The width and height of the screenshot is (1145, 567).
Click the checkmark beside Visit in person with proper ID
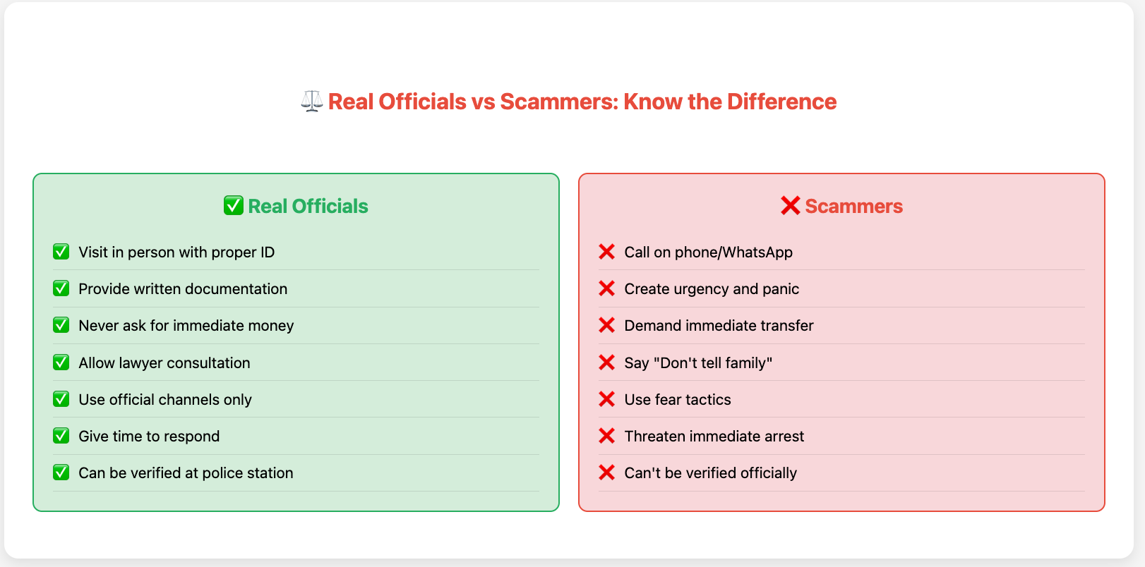61,252
